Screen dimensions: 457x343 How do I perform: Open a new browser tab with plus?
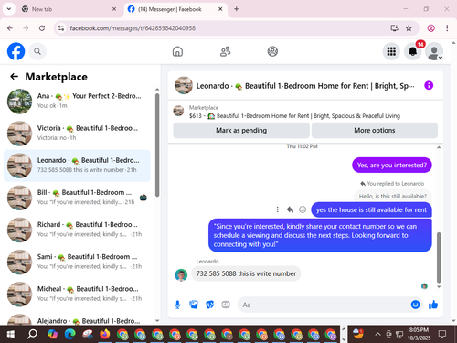pos(236,9)
